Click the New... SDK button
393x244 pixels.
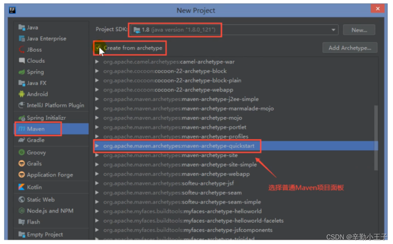pos(359,30)
